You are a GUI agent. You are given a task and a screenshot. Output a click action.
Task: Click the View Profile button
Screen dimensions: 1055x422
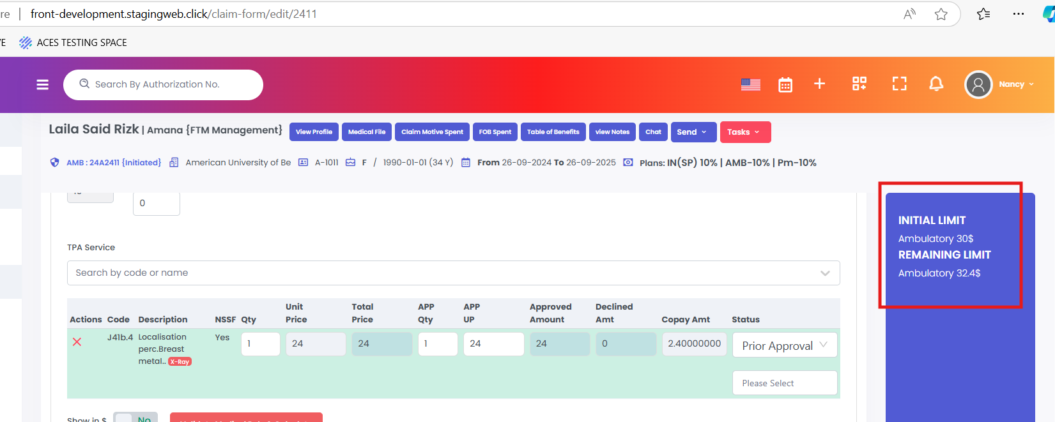314,132
